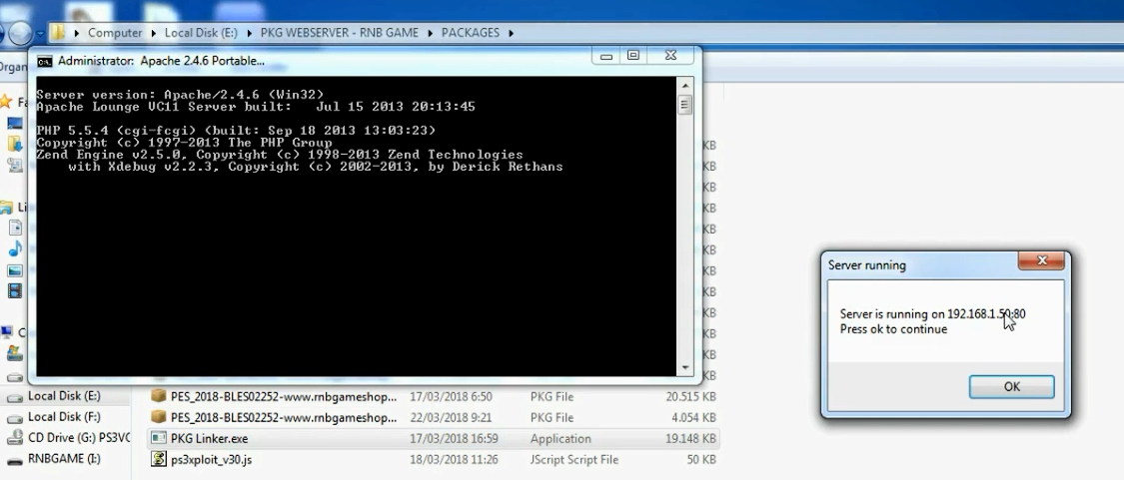The image size is (1124, 480).
Task: Maximize the Apache console window
Action: [x=633, y=55]
